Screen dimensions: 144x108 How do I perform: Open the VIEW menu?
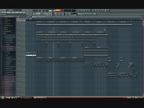tap(13, 13)
